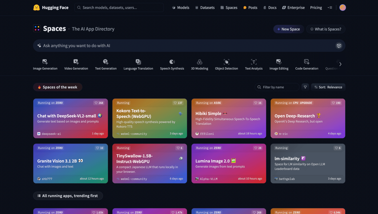Open the Hibiki Simple space card
This screenshot has height=214, width=378.
click(x=229, y=118)
